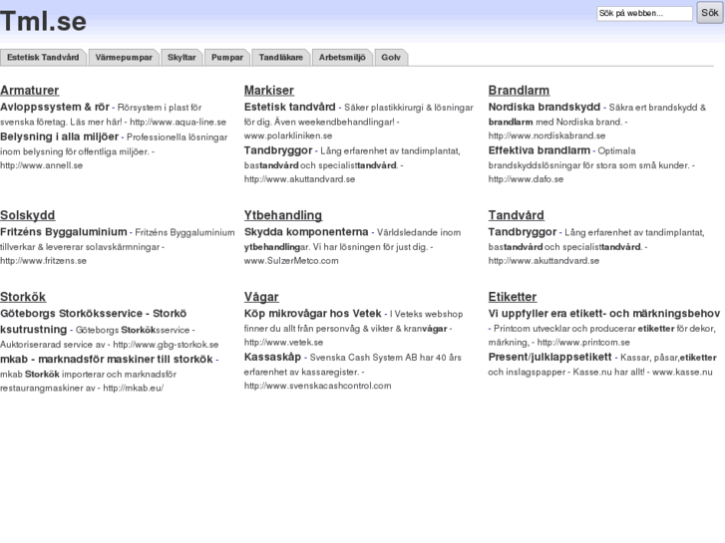Screen dimensions: 725x543
Task: Open the Tandvård category heading
Action: point(516,215)
